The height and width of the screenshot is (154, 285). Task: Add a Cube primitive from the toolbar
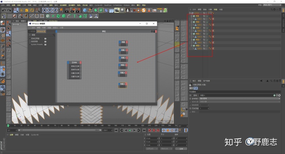click(85, 10)
